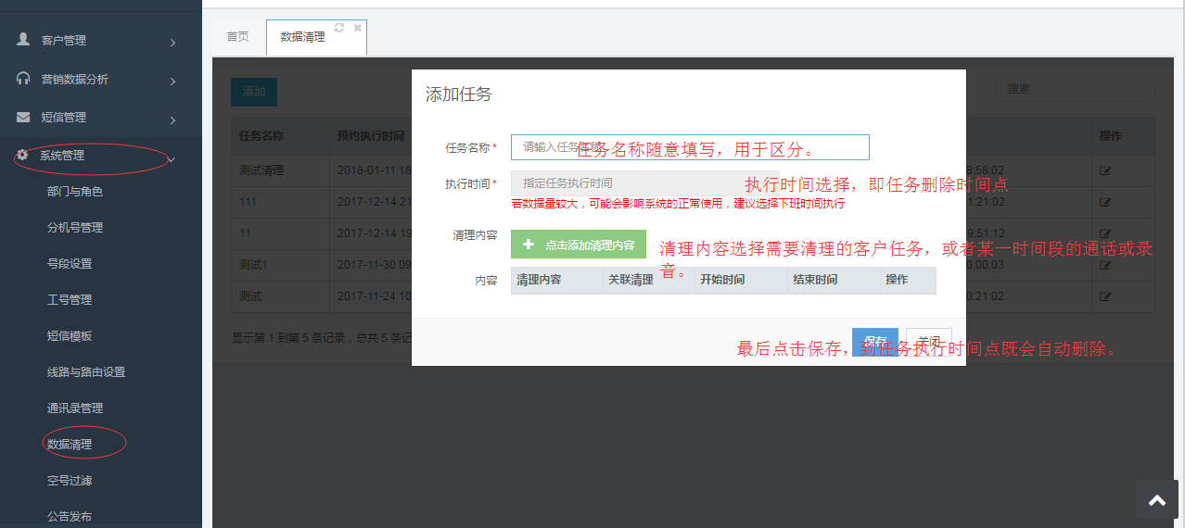1185x528 pixels.
Task: Open 部门与角色 in the sidebar
Action: pos(74,191)
